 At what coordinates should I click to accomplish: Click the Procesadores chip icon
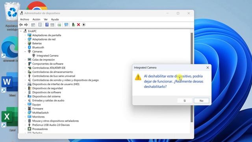tap(30, 129)
